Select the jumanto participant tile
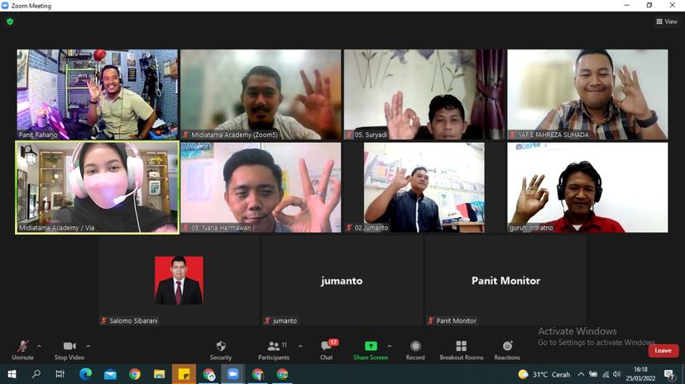 tap(342, 281)
